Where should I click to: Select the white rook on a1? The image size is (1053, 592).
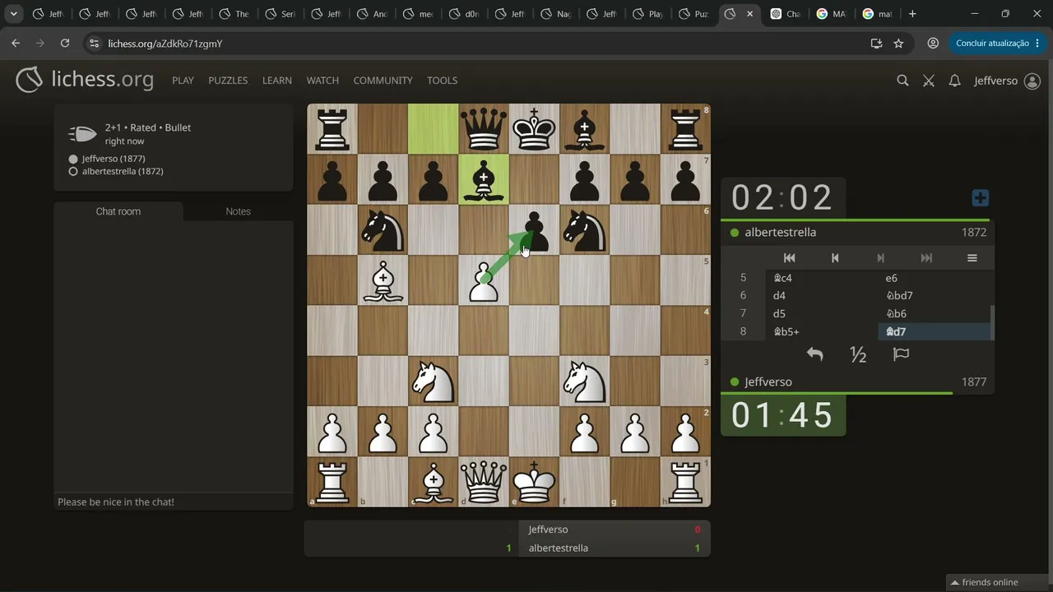point(332,482)
